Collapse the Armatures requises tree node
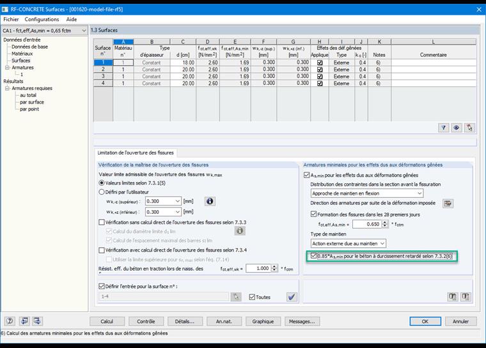The image size is (486, 348). coord(7,88)
